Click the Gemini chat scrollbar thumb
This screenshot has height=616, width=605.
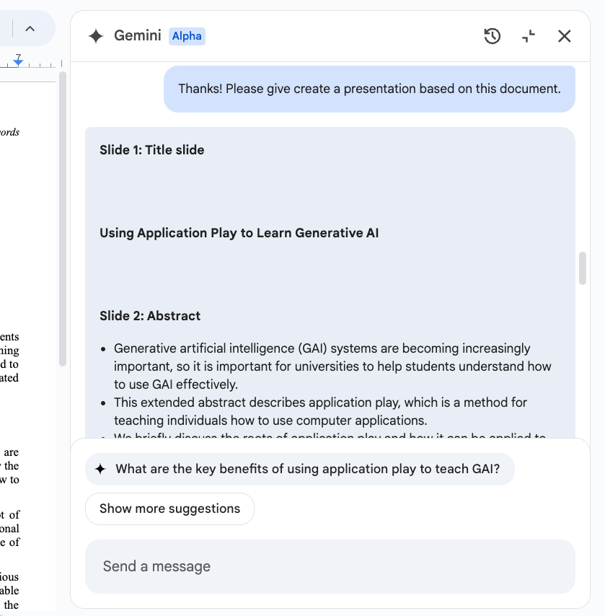coord(583,268)
